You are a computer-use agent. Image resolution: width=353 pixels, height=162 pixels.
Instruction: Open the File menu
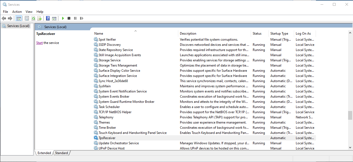(5, 12)
